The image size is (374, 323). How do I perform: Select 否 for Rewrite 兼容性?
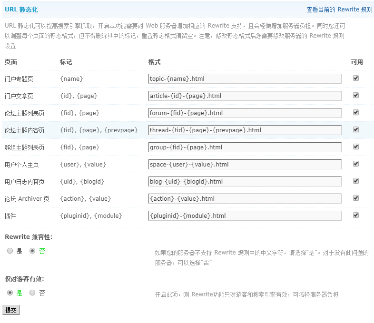[32, 251]
